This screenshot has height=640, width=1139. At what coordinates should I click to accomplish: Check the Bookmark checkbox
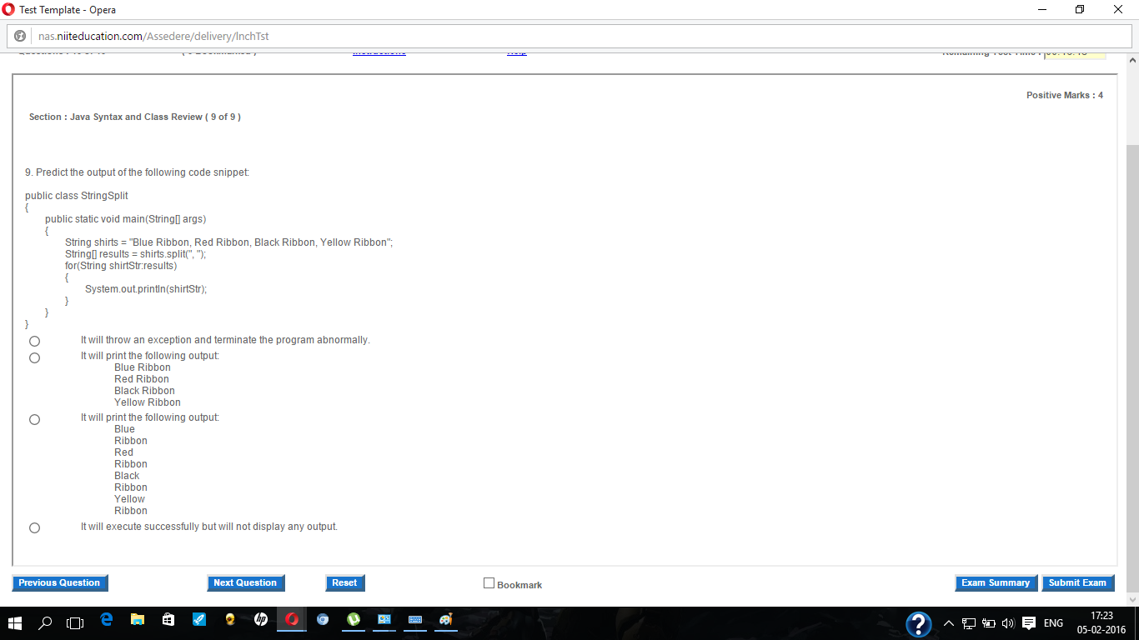point(489,583)
